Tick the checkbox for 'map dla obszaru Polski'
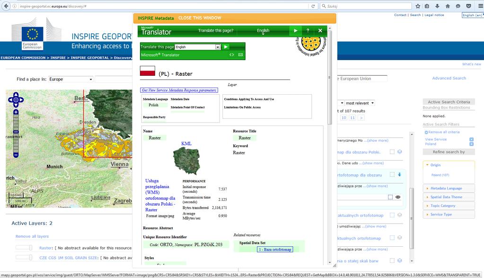This screenshot has width=484, height=278. 392,152
